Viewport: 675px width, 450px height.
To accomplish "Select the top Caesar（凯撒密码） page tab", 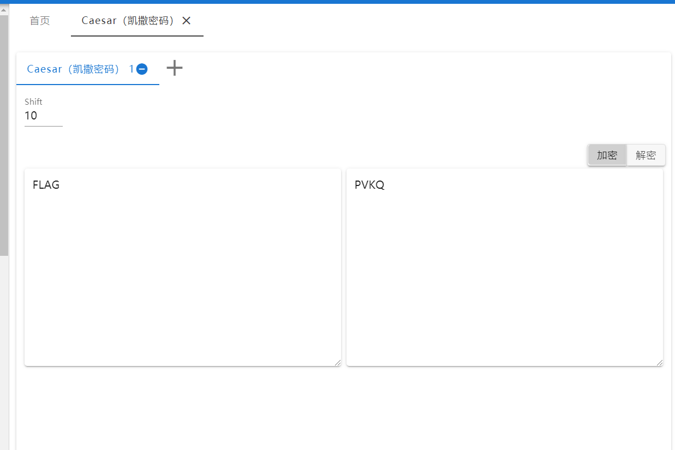I will pyautogui.click(x=128, y=21).
